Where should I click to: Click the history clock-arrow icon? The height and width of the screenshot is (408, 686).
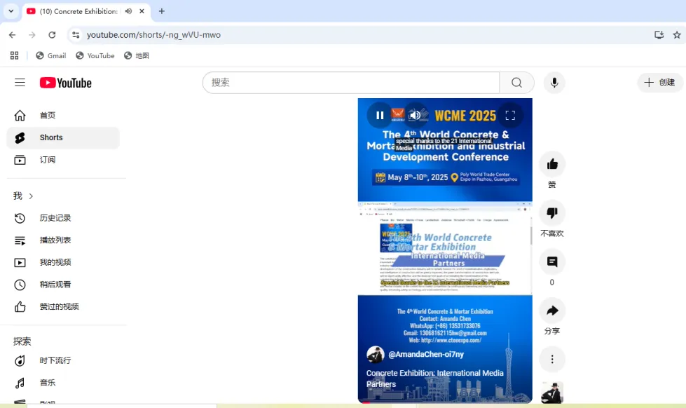coord(20,218)
